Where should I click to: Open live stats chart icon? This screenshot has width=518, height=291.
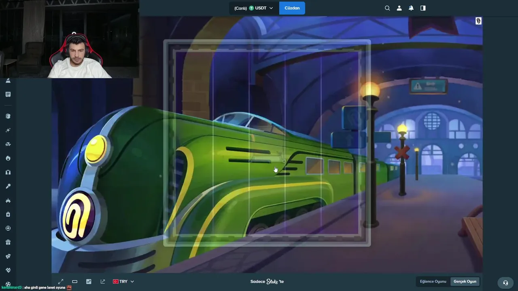coord(89,281)
